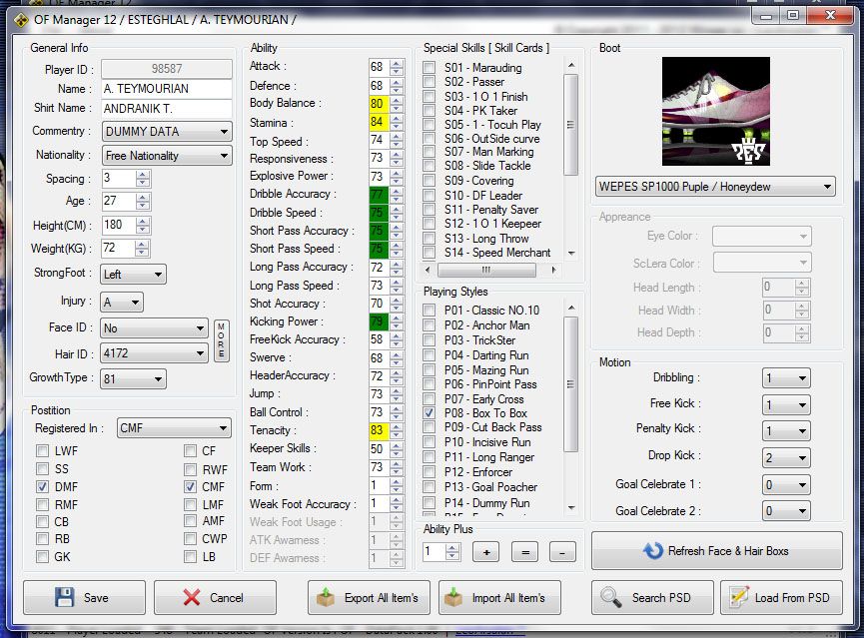Click the OF Manager title bar app icon
864x638 pixels.
tap(19, 18)
